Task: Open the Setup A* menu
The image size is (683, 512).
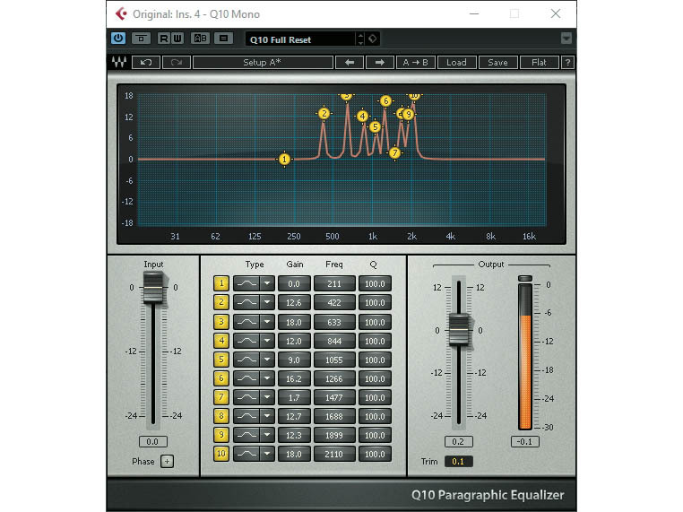Action: point(263,62)
